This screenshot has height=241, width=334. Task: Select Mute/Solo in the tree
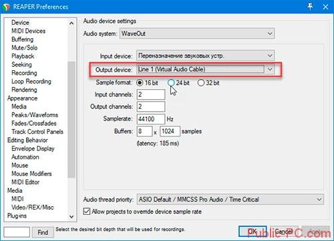pos(25,48)
